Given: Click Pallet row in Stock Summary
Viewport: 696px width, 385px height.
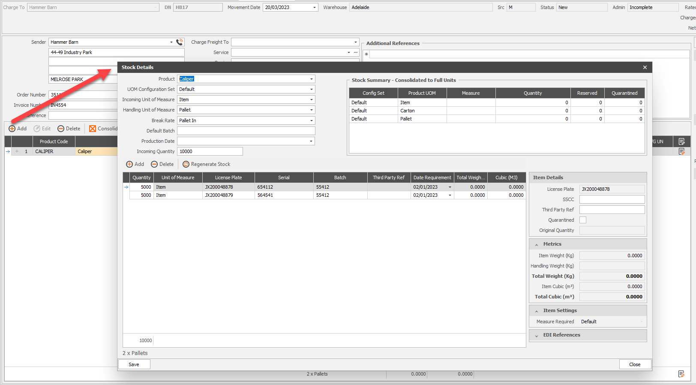Looking at the screenshot, I should point(497,119).
